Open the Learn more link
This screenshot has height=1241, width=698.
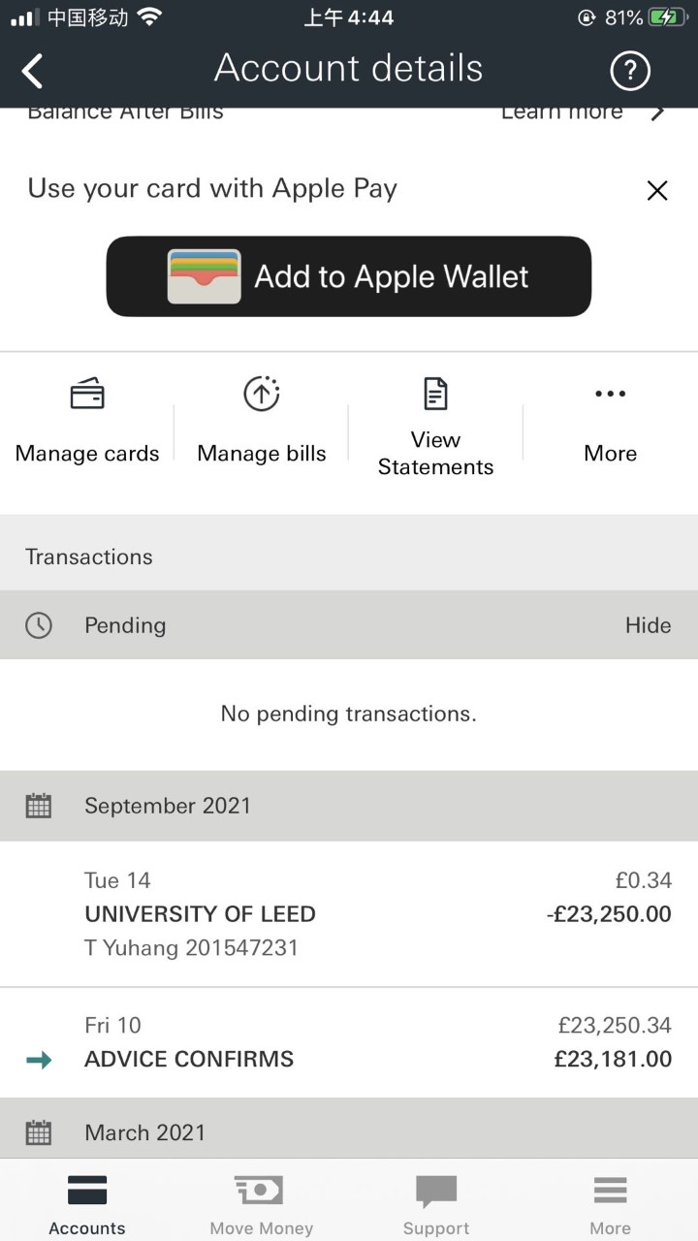(x=562, y=113)
